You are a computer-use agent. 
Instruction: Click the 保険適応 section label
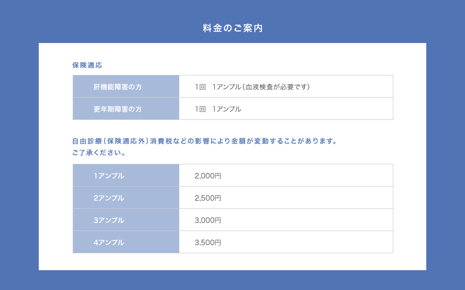tap(87, 65)
